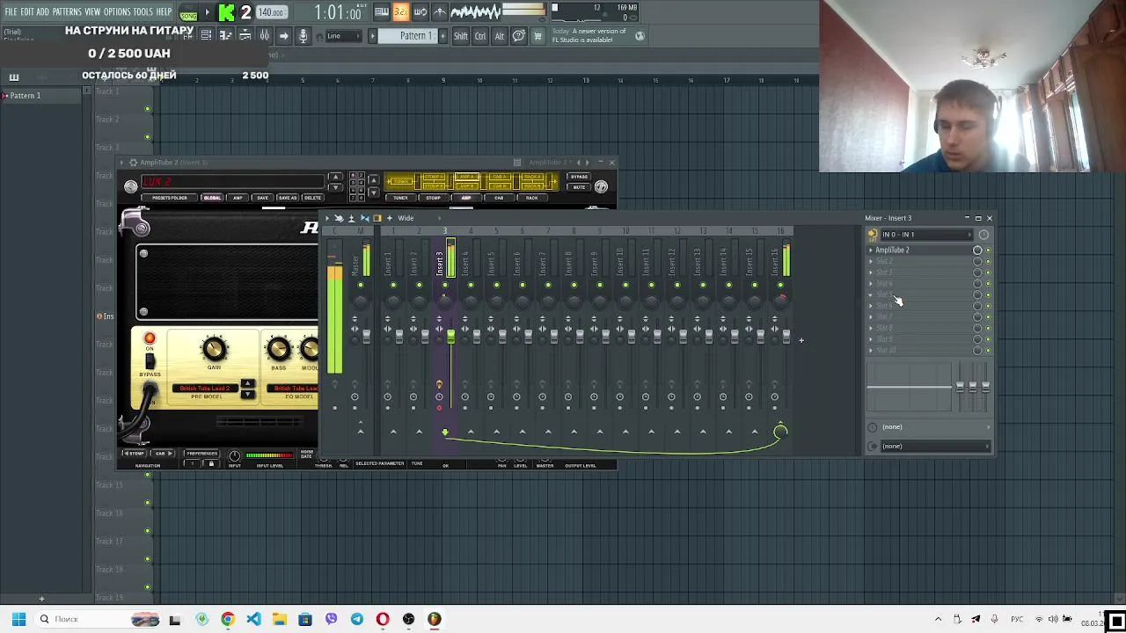Toggle the AmpliTube 2 slot enable LED
Image resolution: width=1126 pixels, height=633 pixels.
[x=988, y=251]
